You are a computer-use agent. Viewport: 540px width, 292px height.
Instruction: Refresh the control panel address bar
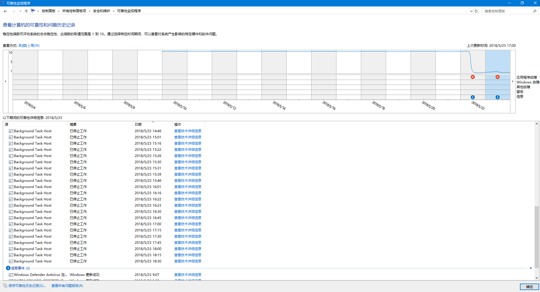click(476, 11)
